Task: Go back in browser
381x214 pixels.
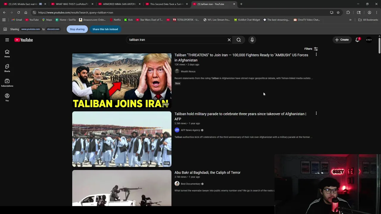Action: pos(4,12)
